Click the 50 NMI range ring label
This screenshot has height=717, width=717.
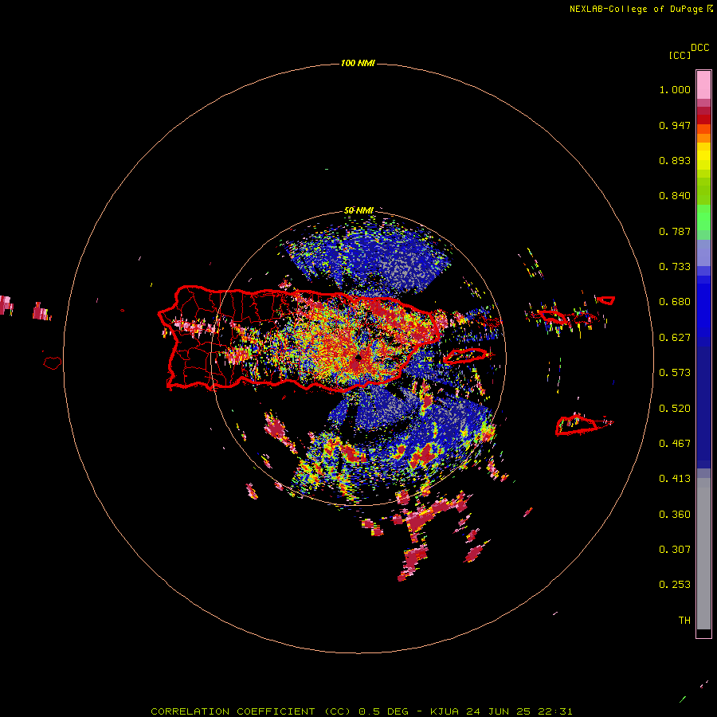358,210
